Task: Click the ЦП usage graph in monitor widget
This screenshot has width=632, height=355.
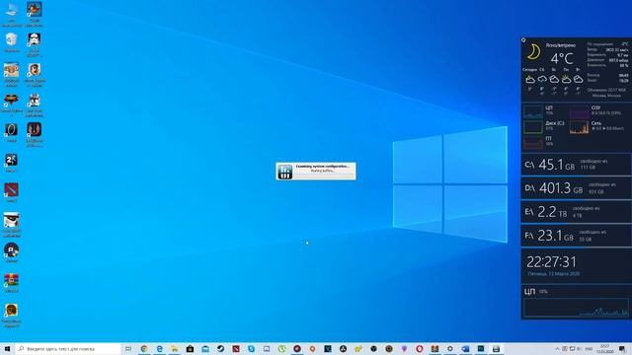Action: pos(533,111)
